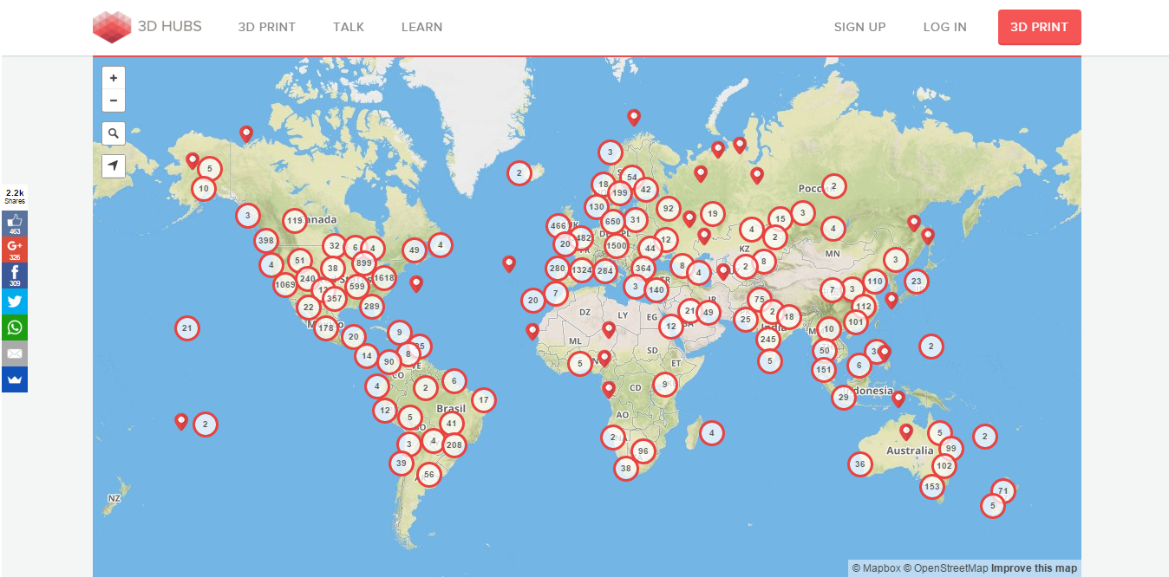
Task: Click the Improve this map link
Action: [1035, 568]
